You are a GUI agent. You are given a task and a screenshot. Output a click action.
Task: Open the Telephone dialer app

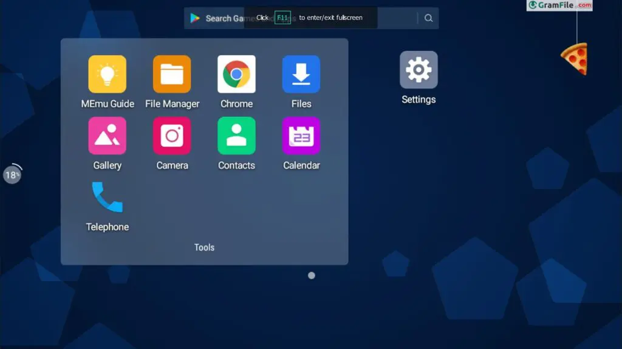108,198
